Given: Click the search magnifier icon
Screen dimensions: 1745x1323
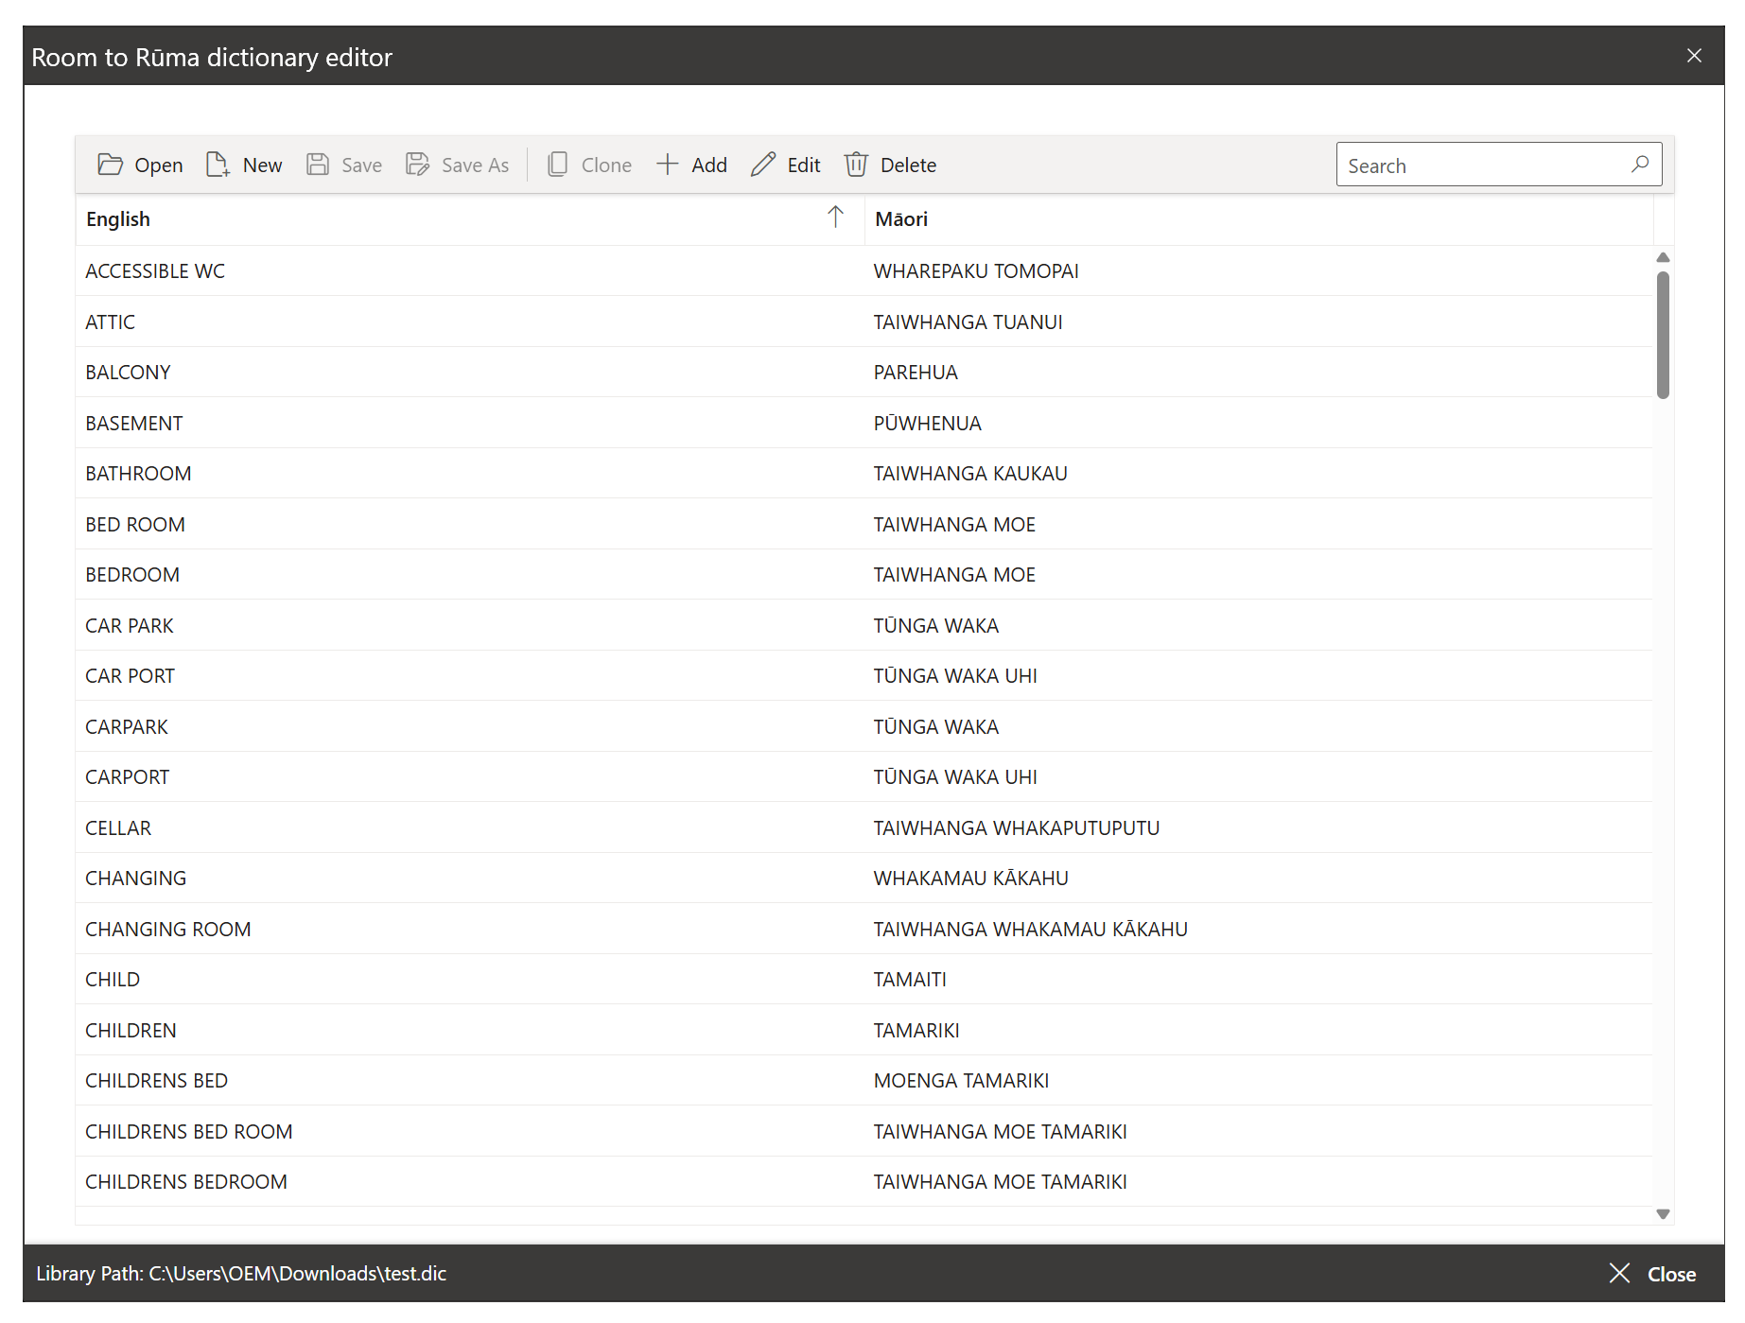Looking at the screenshot, I should point(1640,164).
